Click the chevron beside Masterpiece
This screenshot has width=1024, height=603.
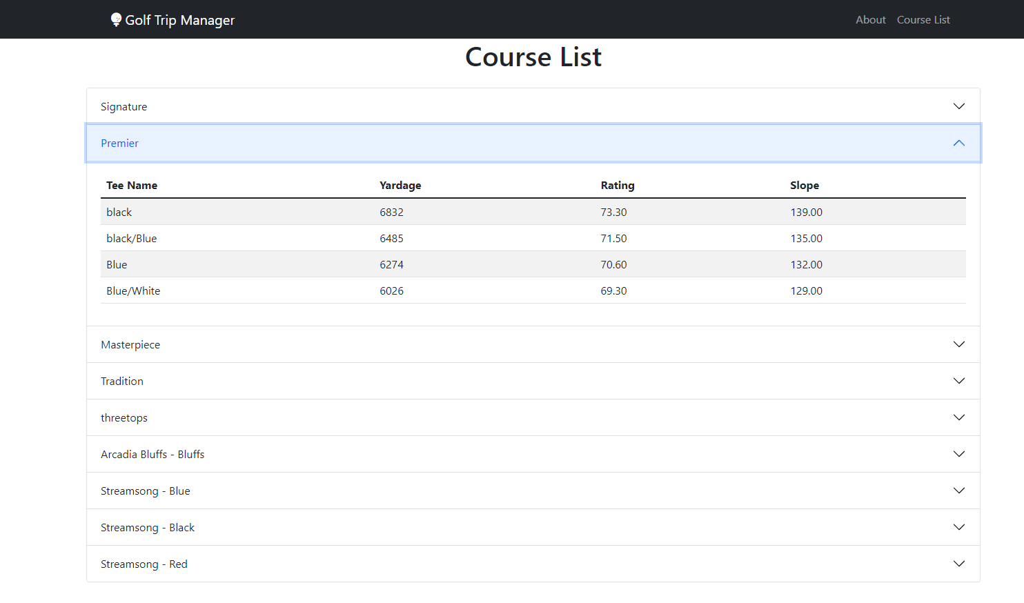[x=958, y=344]
